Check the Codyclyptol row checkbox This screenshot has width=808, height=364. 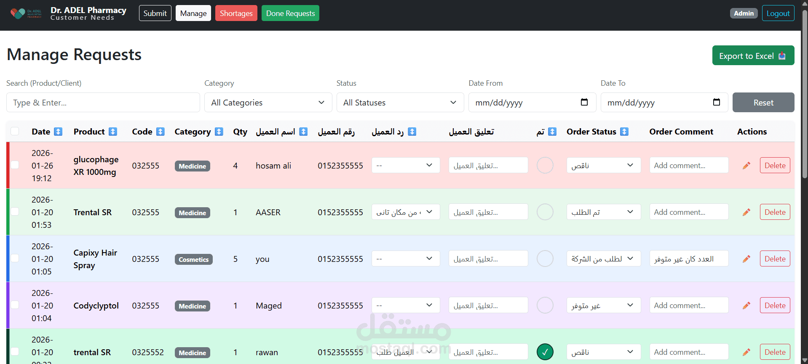[15, 305]
